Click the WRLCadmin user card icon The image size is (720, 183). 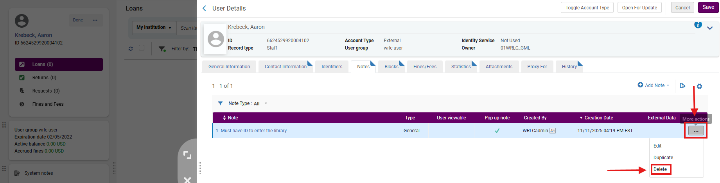pos(553,131)
